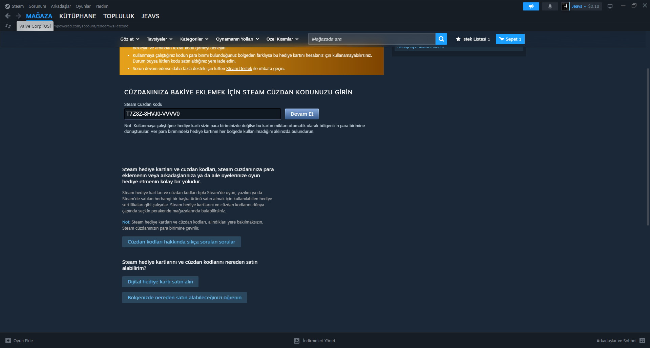
Task: Click the store search magnifier button
Action: coord(441,39)
